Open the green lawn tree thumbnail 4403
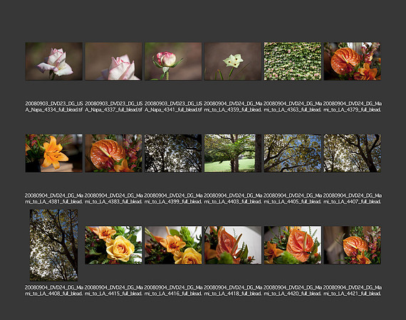 coord(233,153)
